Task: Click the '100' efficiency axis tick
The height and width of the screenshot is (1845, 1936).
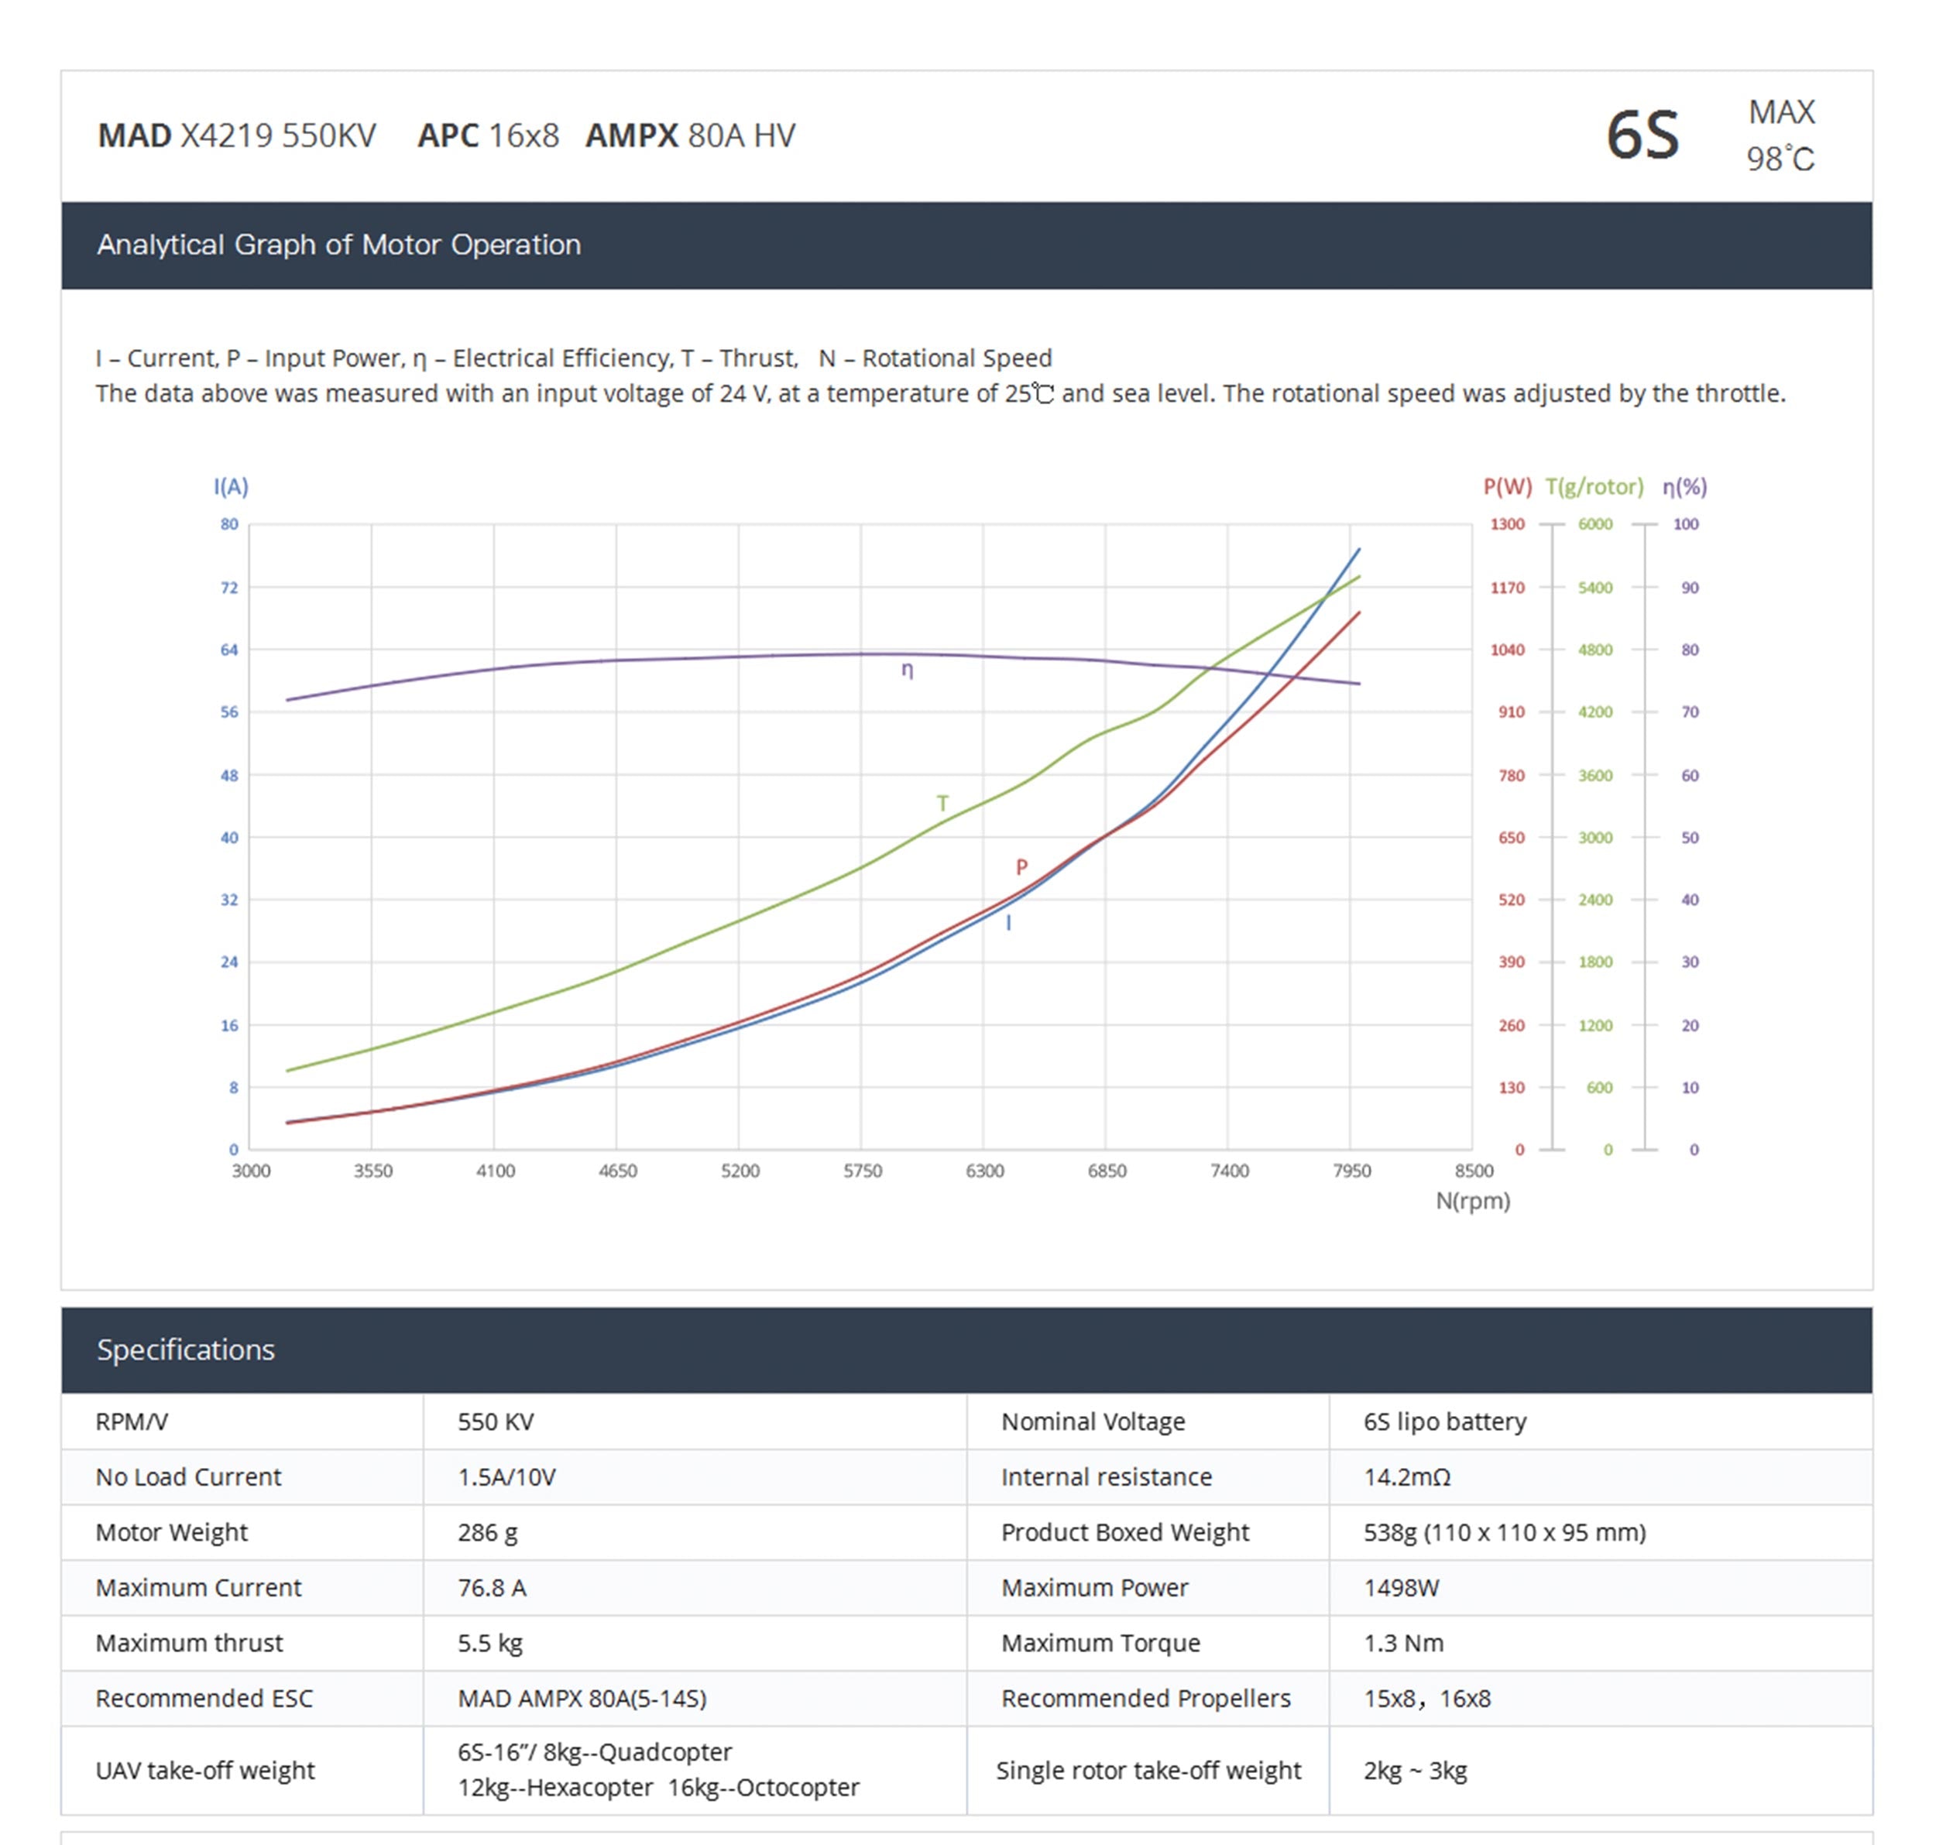Action: tap(1685, 524)
